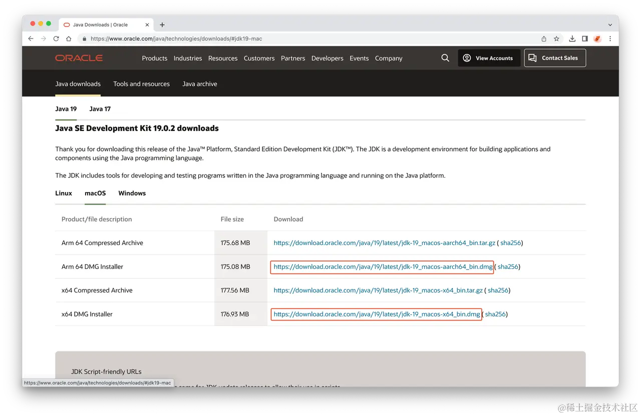
Task: Click the Contact Sales button
Action: coord(555,58)
